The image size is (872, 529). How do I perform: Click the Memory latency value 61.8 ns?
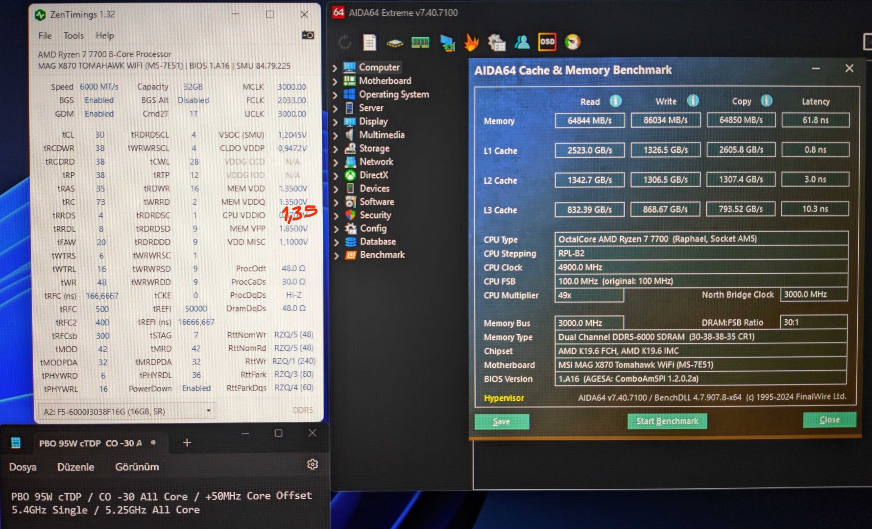pos(815,120)
